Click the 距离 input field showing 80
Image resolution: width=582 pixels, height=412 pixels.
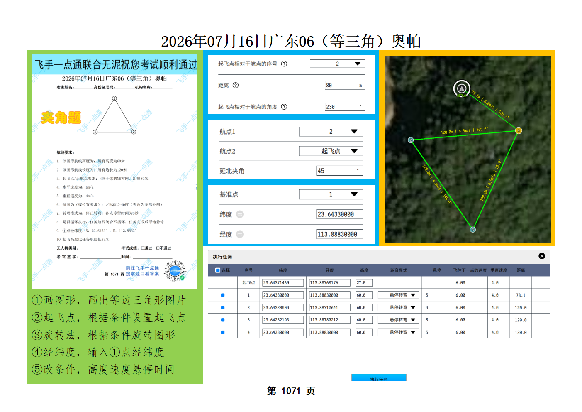(x=345, y=85)
